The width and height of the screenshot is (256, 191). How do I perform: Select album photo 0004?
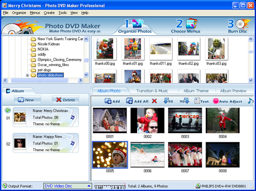[223, 120]
